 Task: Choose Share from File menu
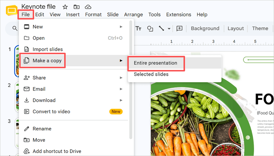[x=74, y=78]
